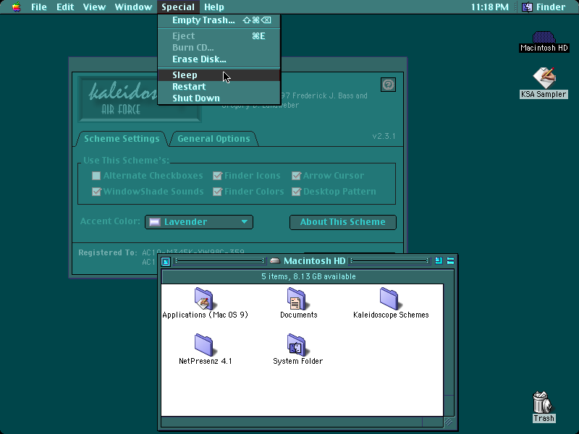Click the Macintosh HD window resize grip
The height and width of the screenshot is (434, 579).
449,422
